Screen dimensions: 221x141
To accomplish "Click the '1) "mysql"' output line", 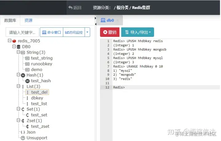I will (122, 71).
